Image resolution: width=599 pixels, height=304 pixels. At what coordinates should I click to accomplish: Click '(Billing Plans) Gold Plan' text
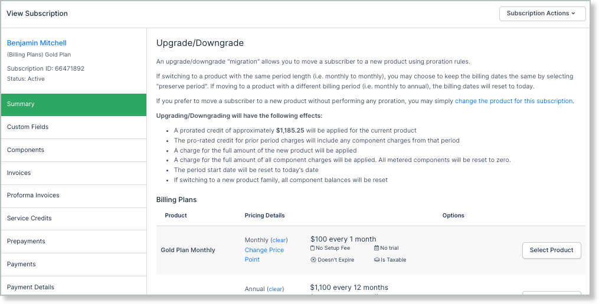click(x=39, y=55)
